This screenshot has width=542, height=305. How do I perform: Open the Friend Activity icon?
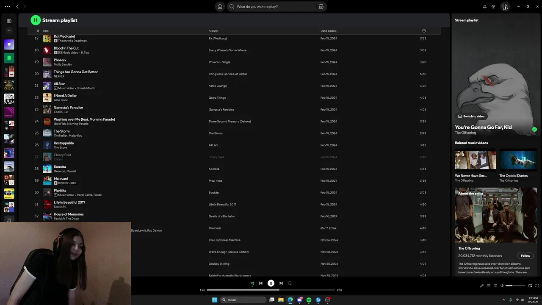point(493,6)
